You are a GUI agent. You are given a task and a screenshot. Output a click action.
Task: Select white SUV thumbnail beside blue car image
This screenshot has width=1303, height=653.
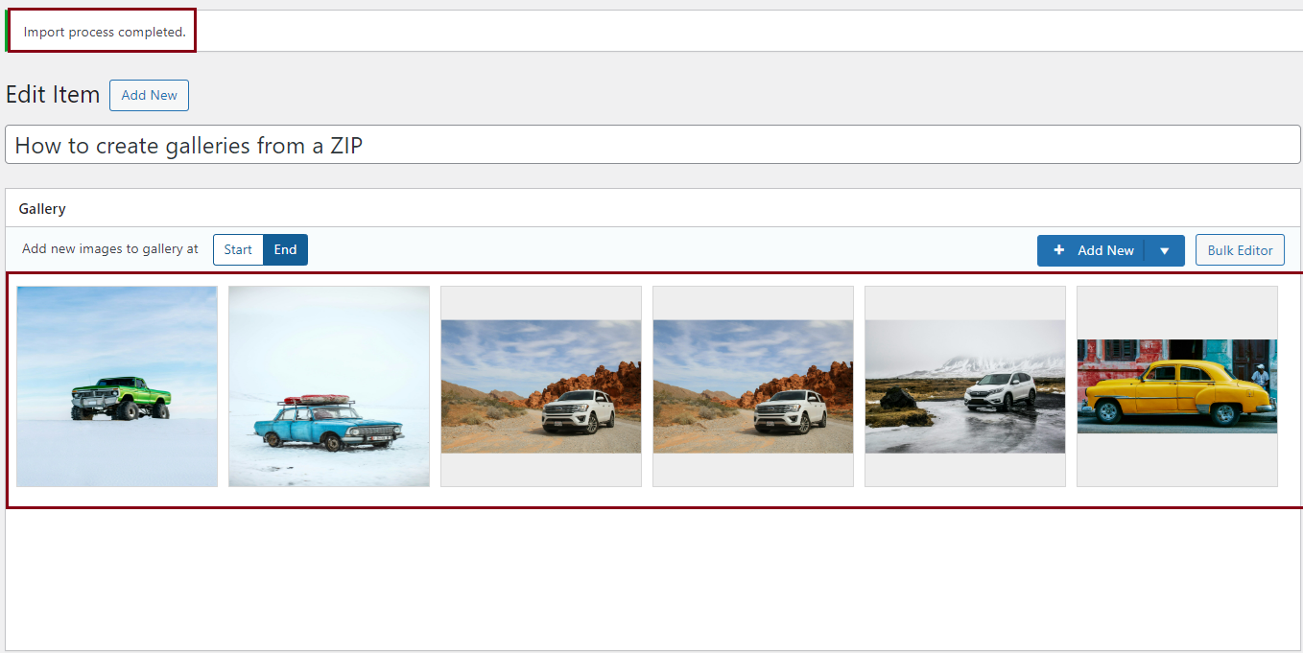pos(541,386)
